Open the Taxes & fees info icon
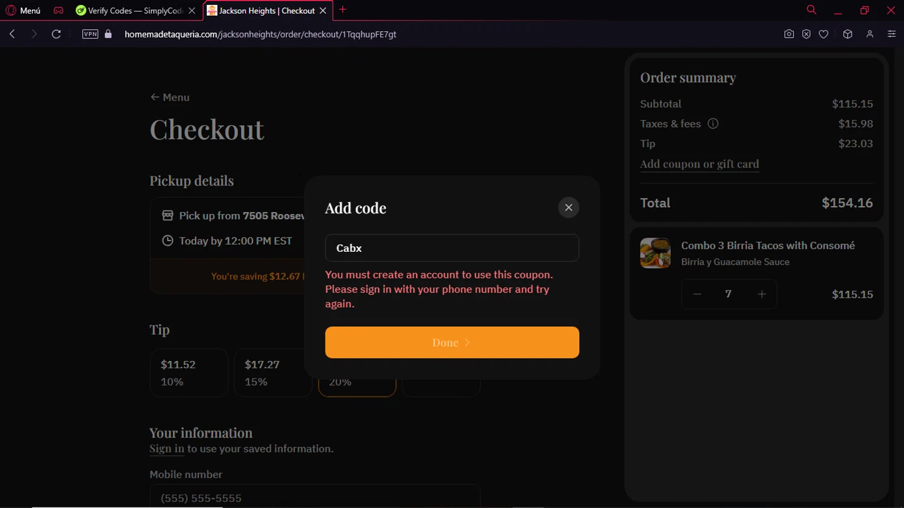 [x=713, y=124]
